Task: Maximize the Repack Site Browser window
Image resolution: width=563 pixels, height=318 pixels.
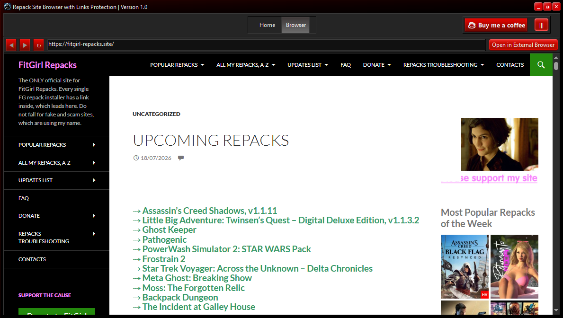Action: (x=547, y=7)
